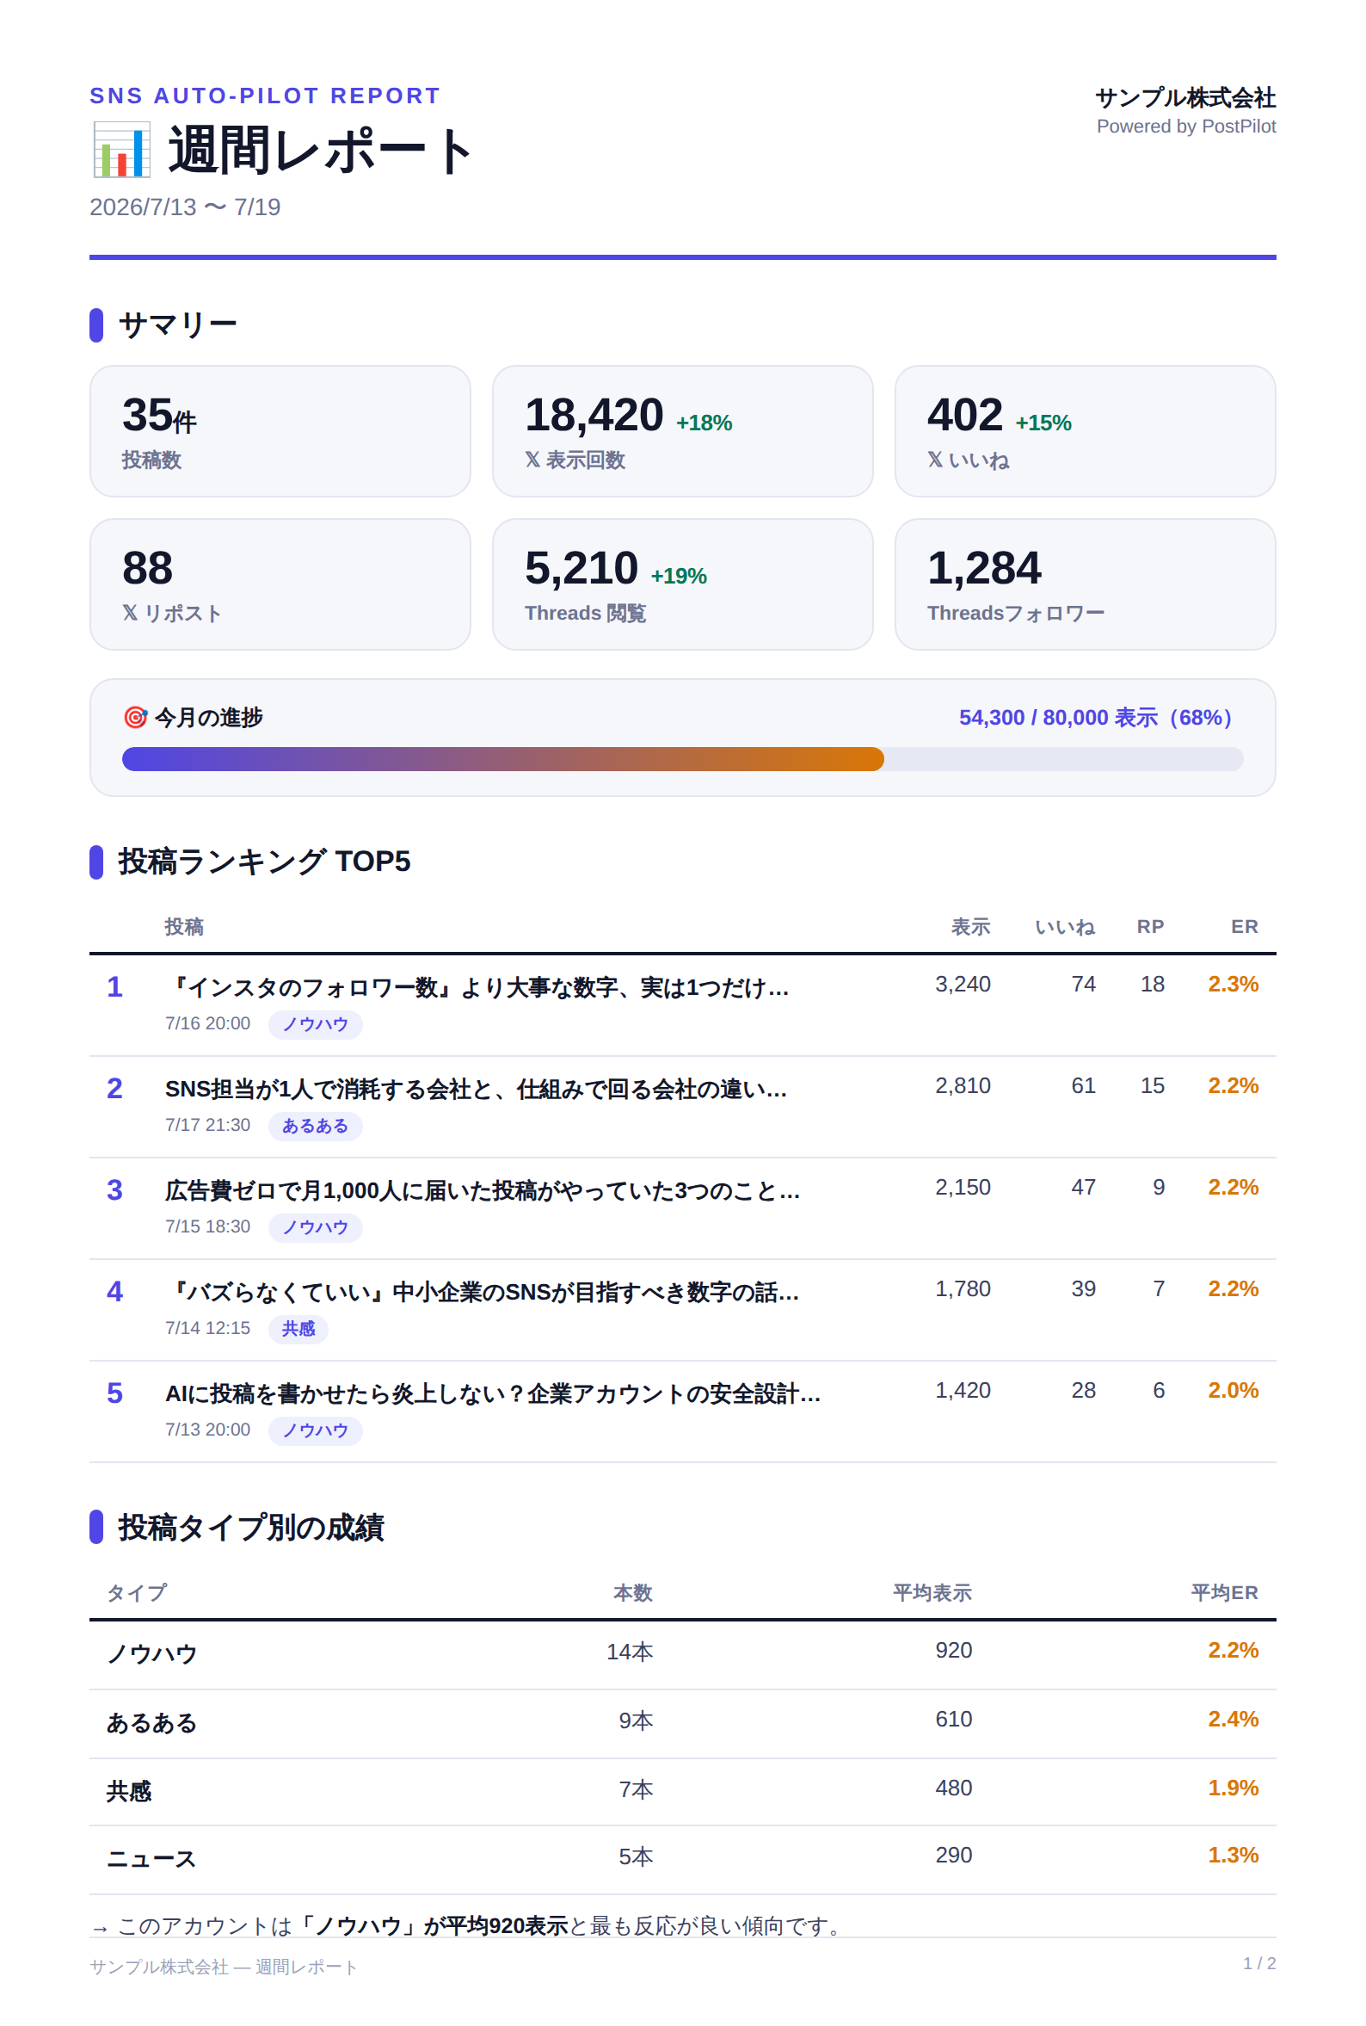
Task: Click the 14本 count in ノウハウ row
Action: click(630, 1652)
